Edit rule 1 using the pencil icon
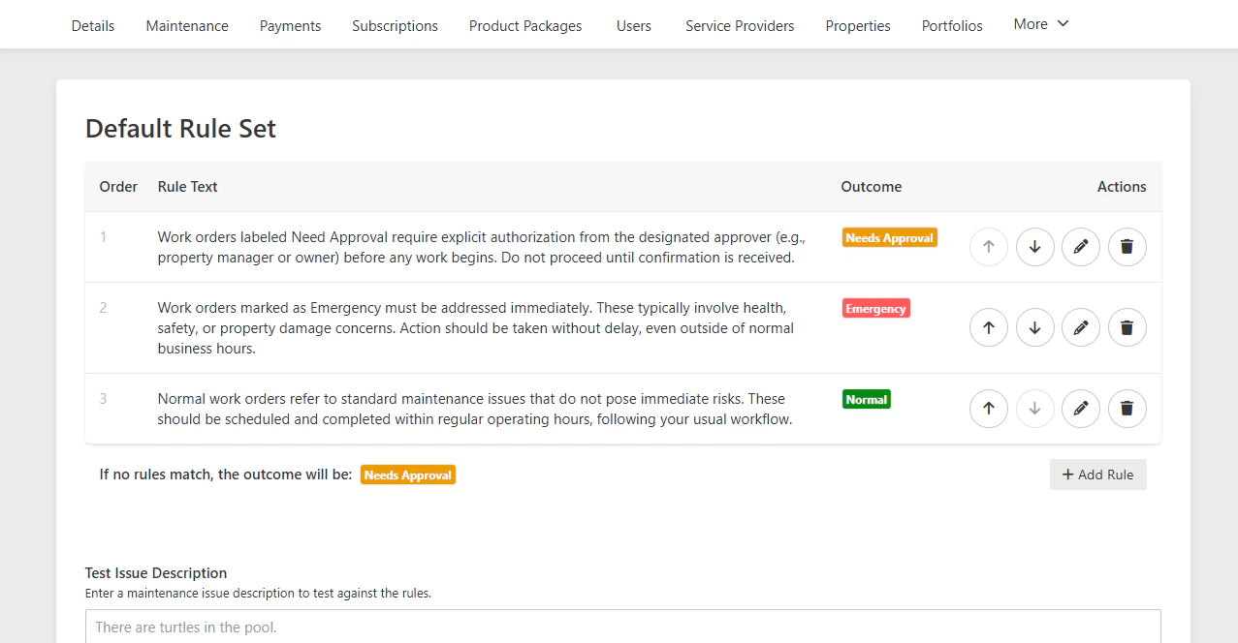 (x=1081, y=247)
